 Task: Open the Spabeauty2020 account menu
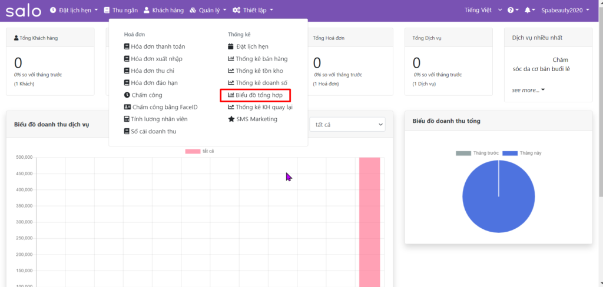[565, 11]
